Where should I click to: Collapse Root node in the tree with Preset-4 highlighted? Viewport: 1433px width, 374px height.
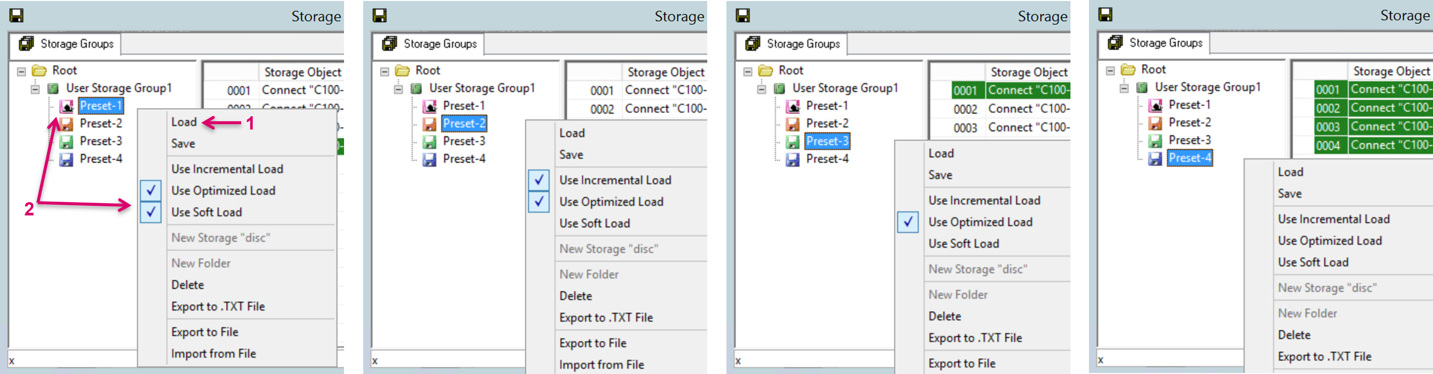[1110, 71]
